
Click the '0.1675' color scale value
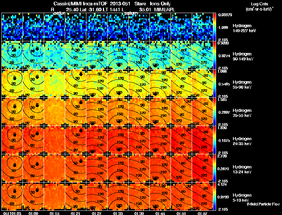224,141
